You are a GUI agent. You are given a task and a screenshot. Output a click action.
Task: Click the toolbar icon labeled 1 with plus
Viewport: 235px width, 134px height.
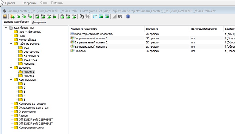[x=18, y=16]
